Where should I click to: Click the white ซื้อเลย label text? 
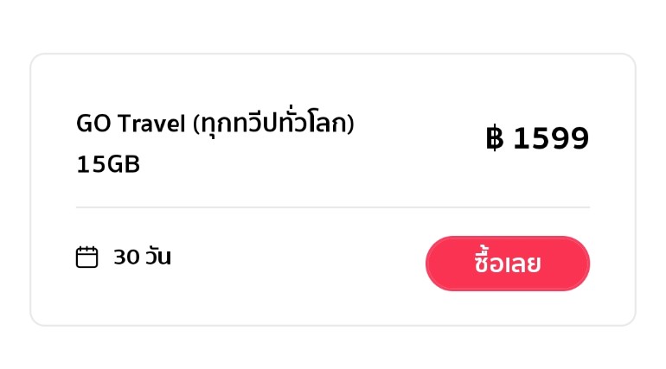click(x=508, y=263)
